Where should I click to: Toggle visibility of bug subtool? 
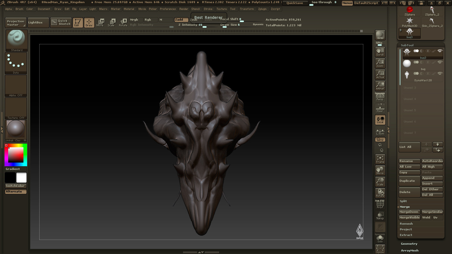tap(440, 62)
